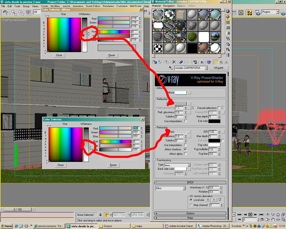
Task: Open the Help menu
Action: (146, 6)
